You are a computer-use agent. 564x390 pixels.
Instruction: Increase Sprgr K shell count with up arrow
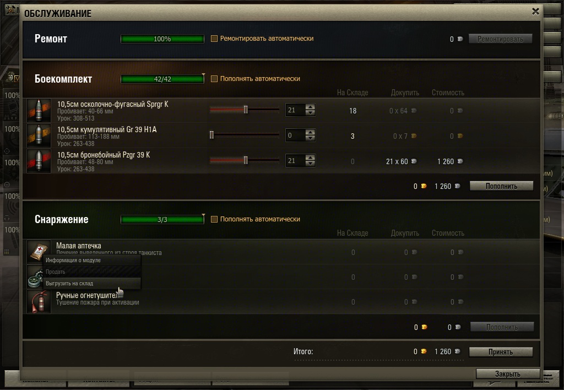point(310,107)
